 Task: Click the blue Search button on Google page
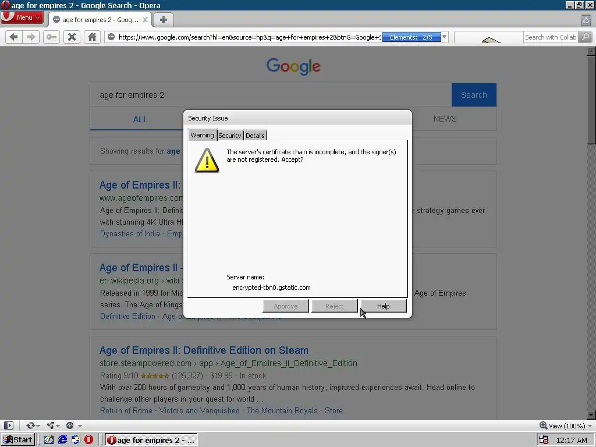474,95
